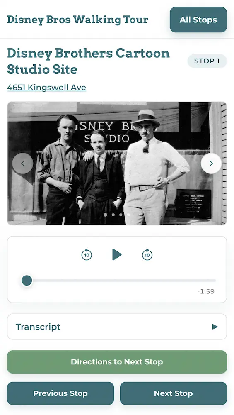Image resolution: width=234 pixels, height=415 pixels.
Task: Rewind audio 10 seconds
Action: pyautogui.click(x=87, y=255)
